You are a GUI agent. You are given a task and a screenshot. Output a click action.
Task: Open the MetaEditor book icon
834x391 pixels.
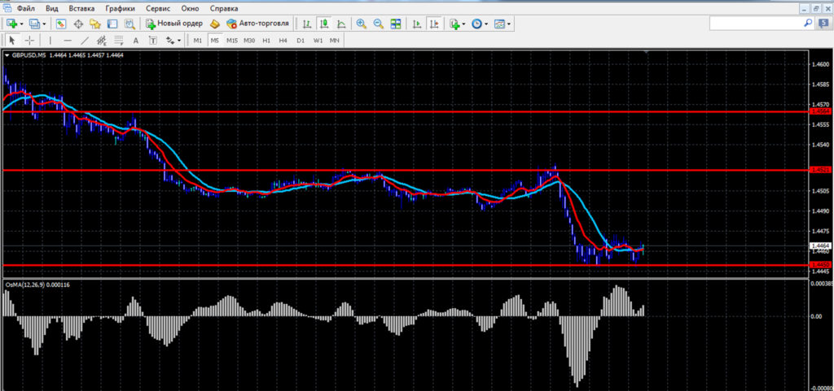click(x=214, y=24)
